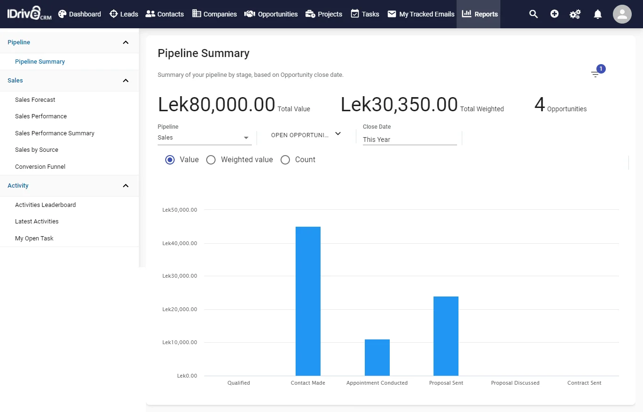Click the Proposal Sent chart bar
This screenshot has width=643, height=412.
coord(446,336)
